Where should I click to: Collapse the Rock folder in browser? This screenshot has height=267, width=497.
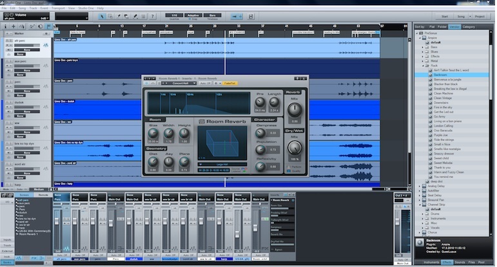click(423, 66)
